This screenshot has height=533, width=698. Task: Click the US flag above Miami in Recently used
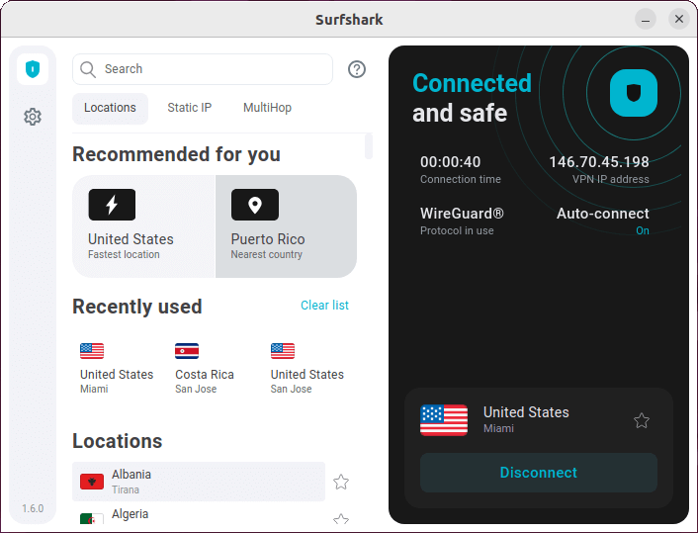point(92,351)
